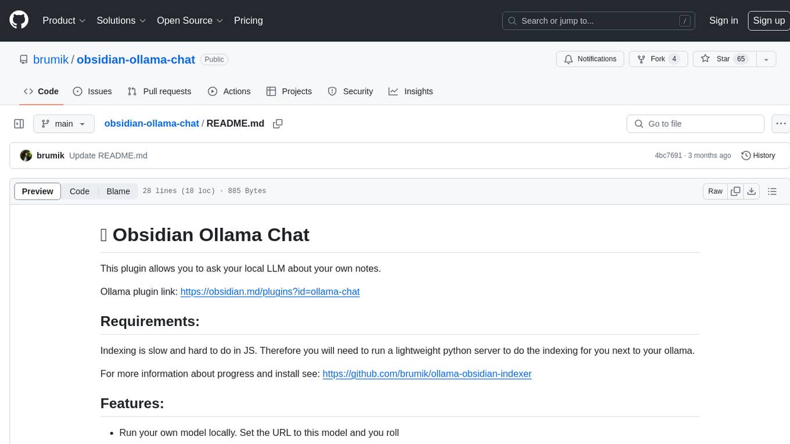The width and height of the screenshot is (790, 444).
Task: Open the Update README.md commit message
Action: (108, 156)
